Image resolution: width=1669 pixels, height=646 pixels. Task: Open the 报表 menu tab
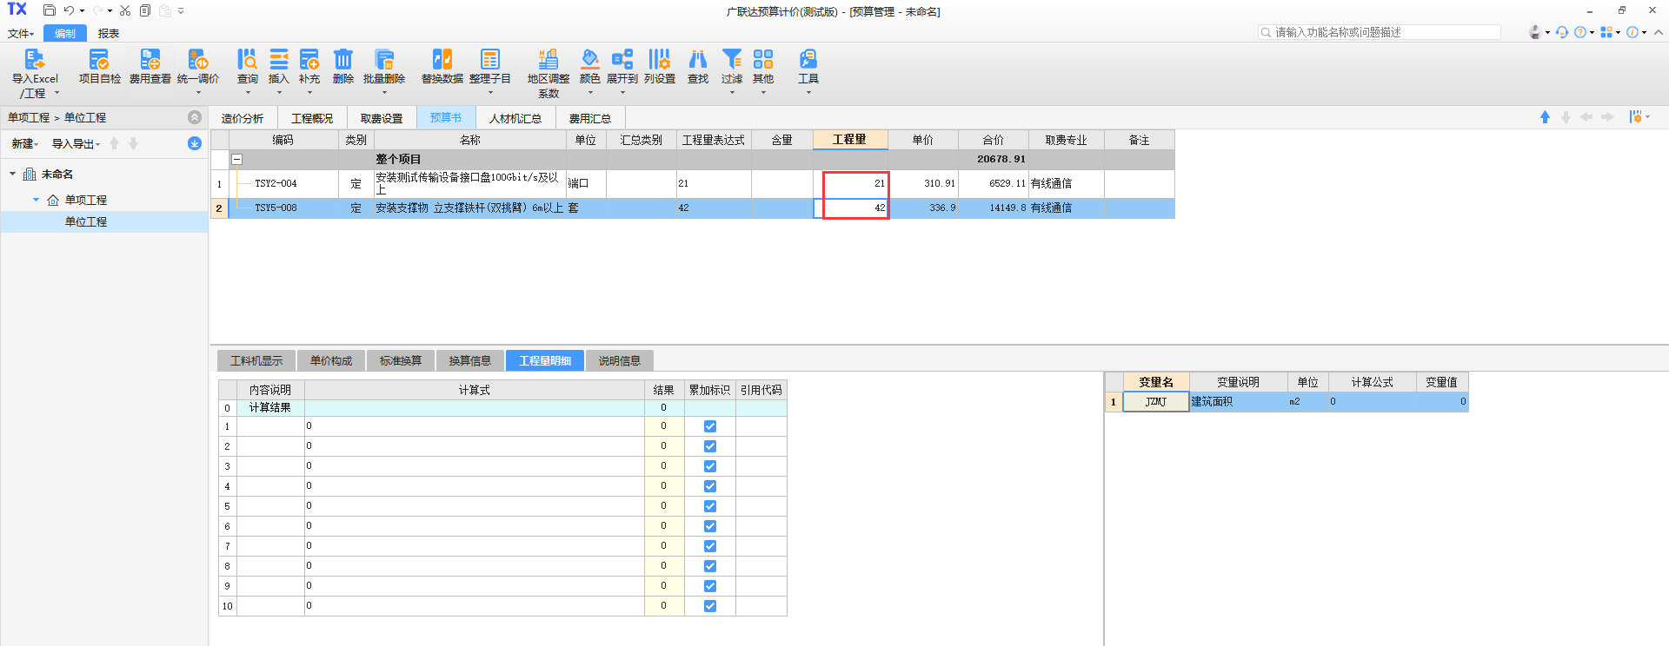point(109,34)
